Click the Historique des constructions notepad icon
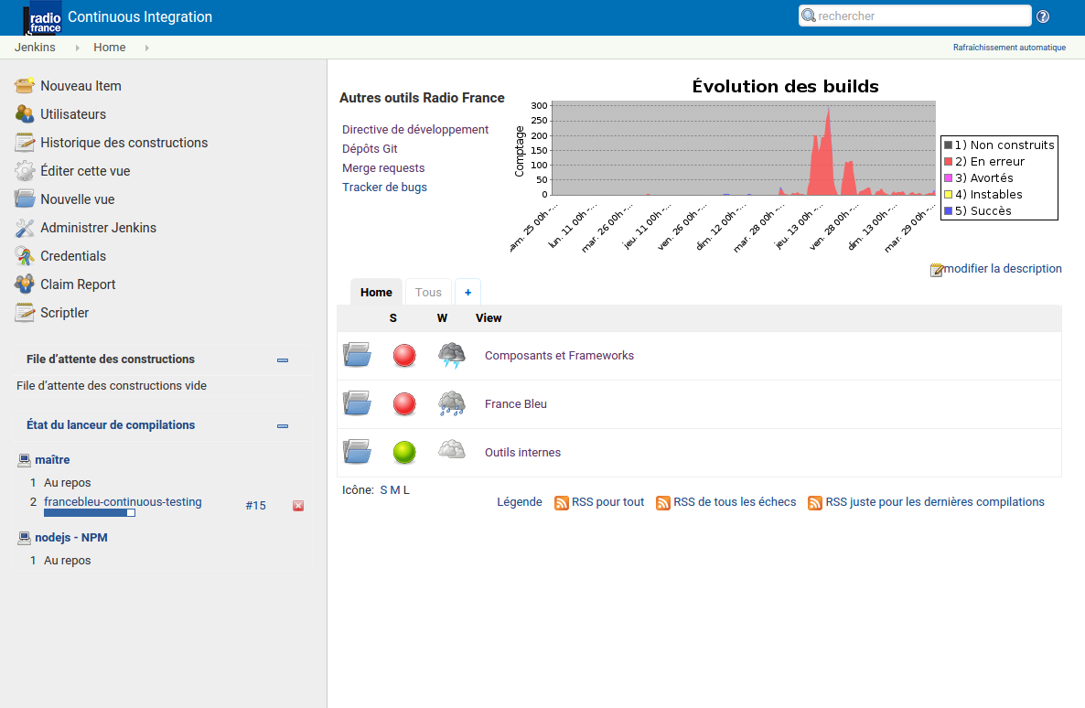This screenshot has height=708, width=1085. tap(24, 143)
